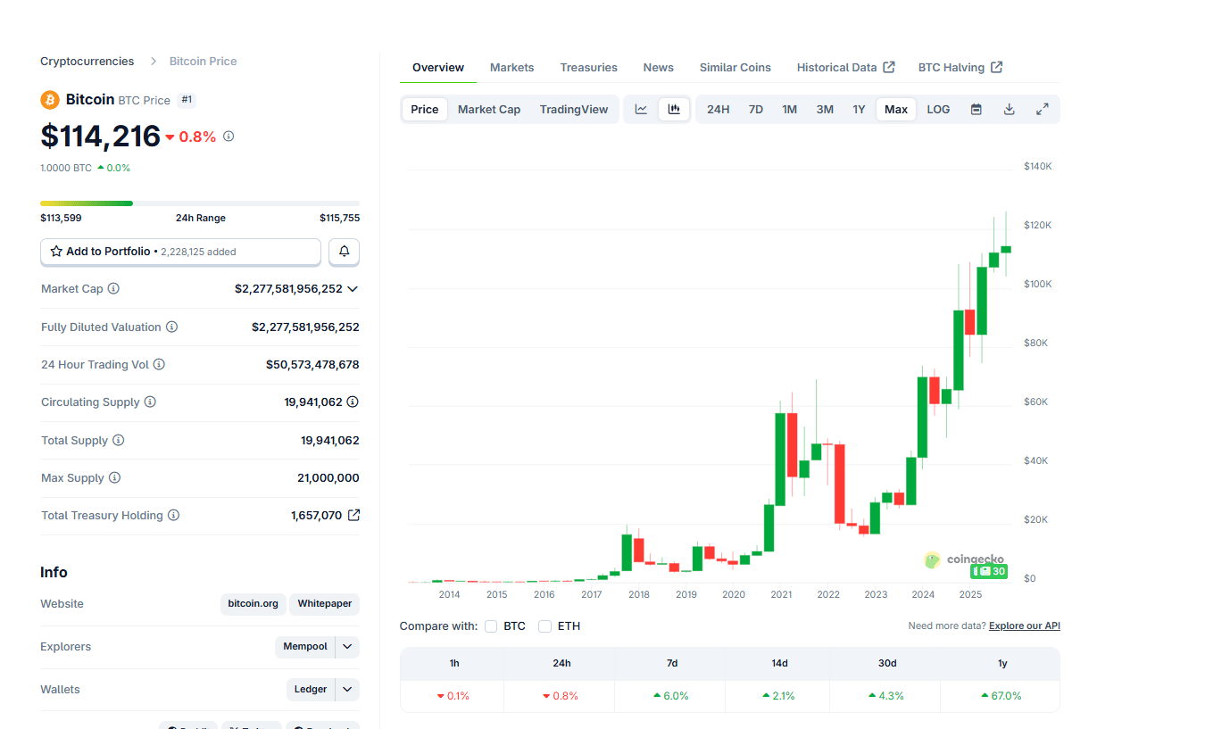Expand the Mempool explorers dropdown
The width and height of the screenshot is (1230, 729).
coord(346,646)
